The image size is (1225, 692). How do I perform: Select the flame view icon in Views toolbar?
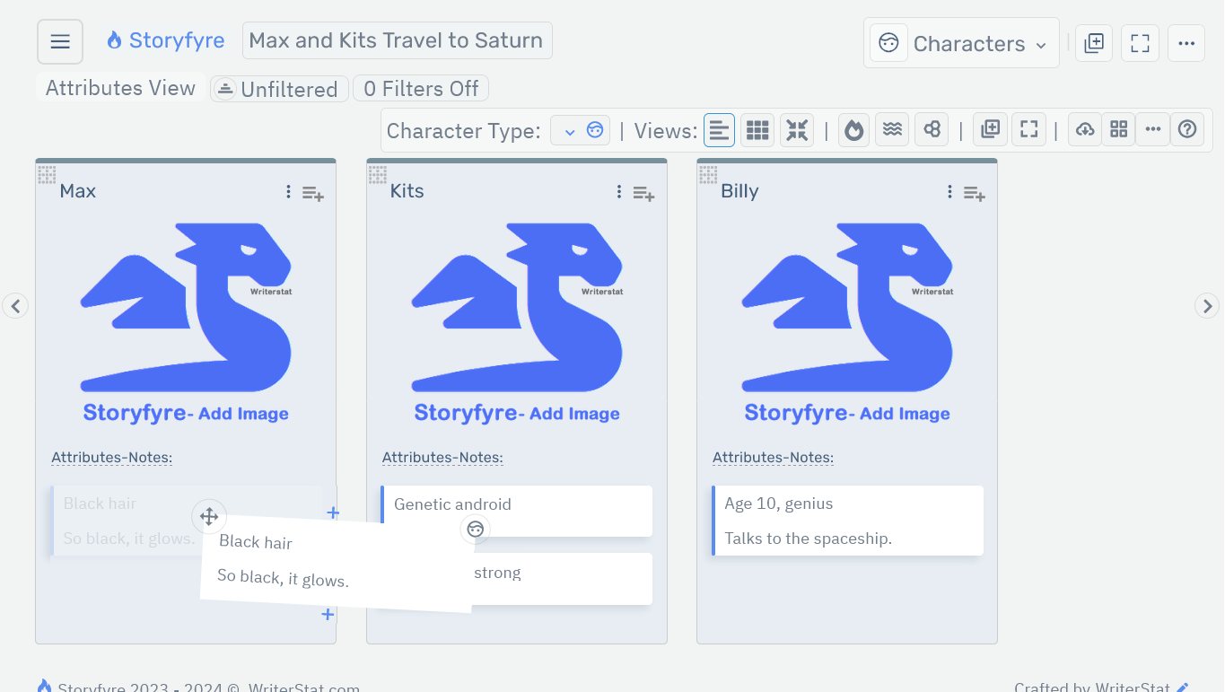pos(853,128)
